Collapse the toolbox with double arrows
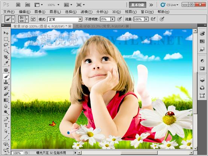The height and width of the screenshot is (156, 208). [x=3, y=25]
